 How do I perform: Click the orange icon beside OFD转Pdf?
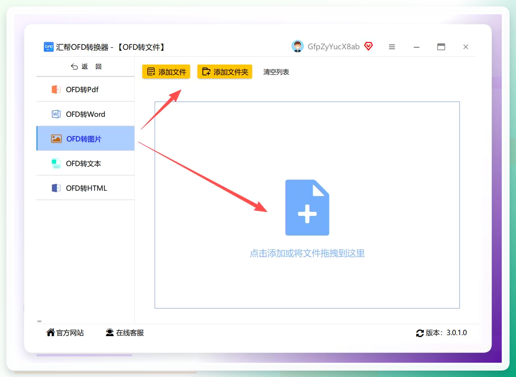56,89
